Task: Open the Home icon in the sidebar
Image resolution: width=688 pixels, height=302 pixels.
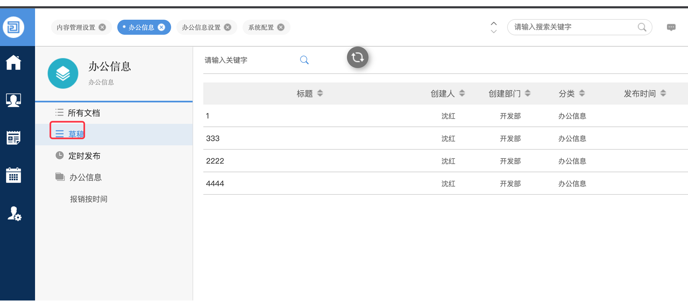Action: [14, 62]
